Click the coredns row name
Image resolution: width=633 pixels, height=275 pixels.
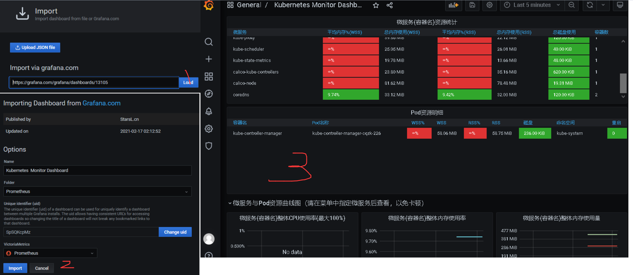pos(241,94)
